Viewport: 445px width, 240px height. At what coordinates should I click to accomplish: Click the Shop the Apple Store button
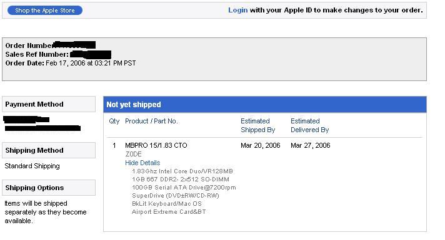point(45,11)
